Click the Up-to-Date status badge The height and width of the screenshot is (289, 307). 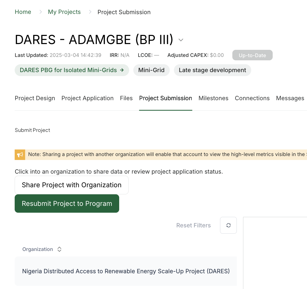click(252, 55)
